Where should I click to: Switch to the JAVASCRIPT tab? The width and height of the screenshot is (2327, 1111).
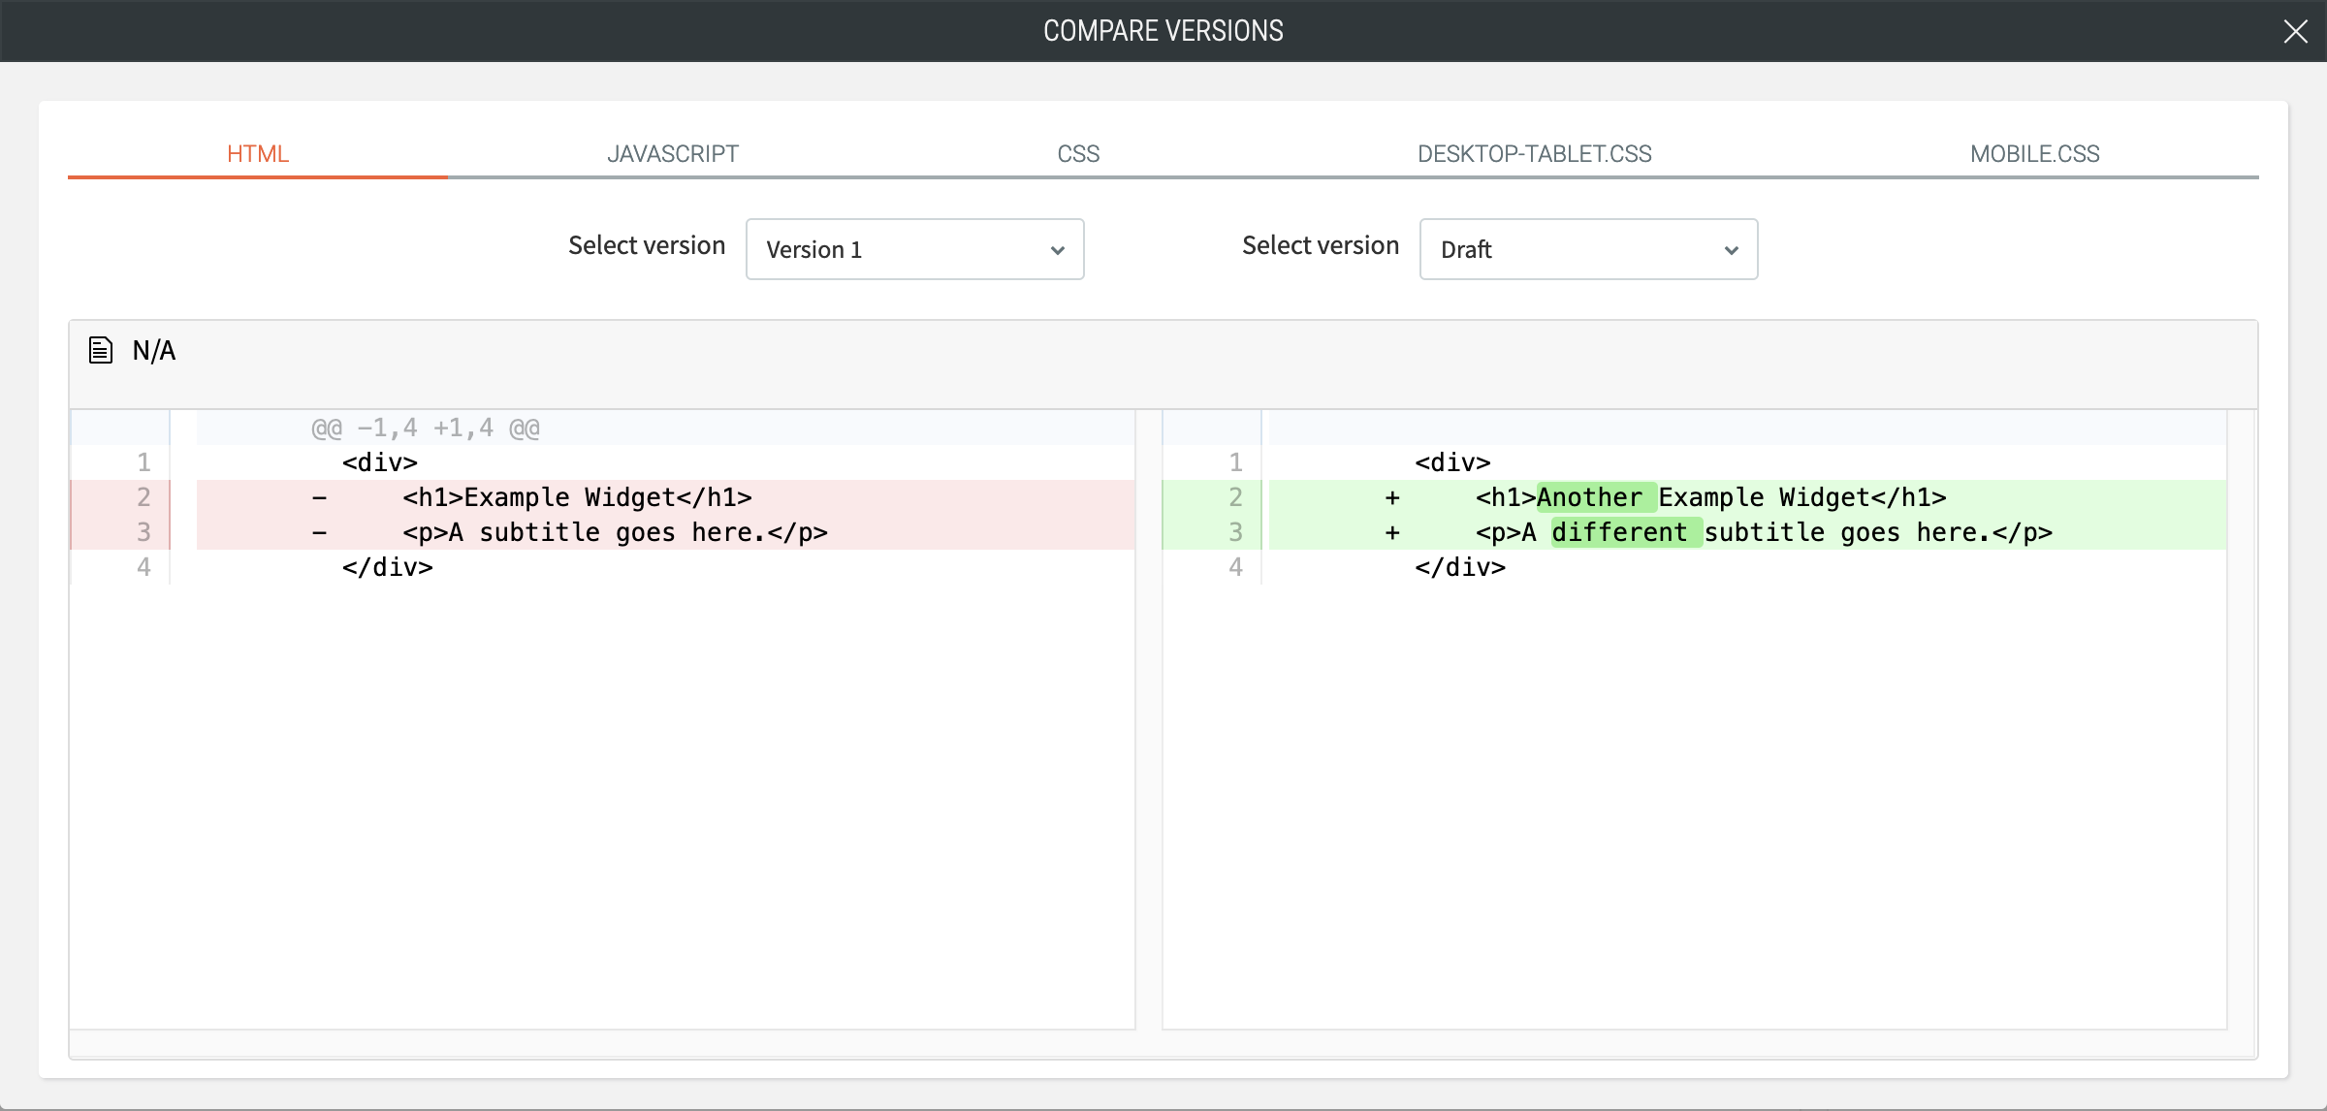coord(672,153)
